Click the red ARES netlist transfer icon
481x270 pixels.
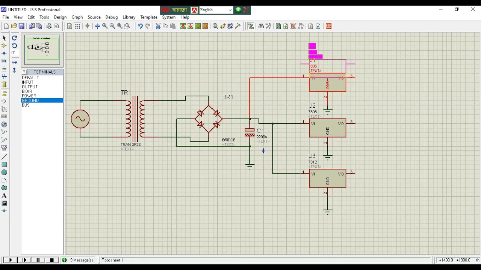tap(328, 26)
